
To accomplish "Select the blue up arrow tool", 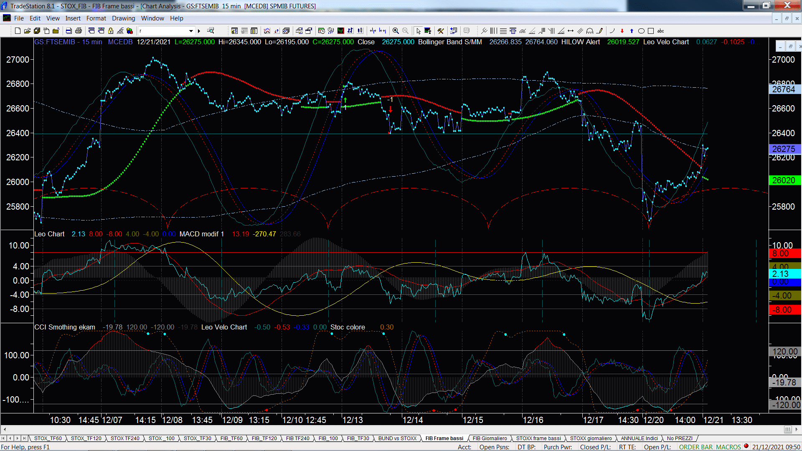I will tap(632, 31).
